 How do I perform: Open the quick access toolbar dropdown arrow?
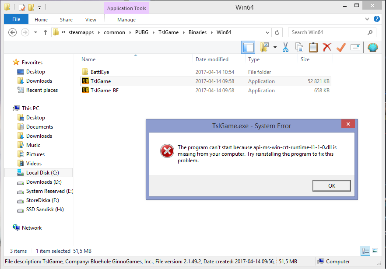40,7
